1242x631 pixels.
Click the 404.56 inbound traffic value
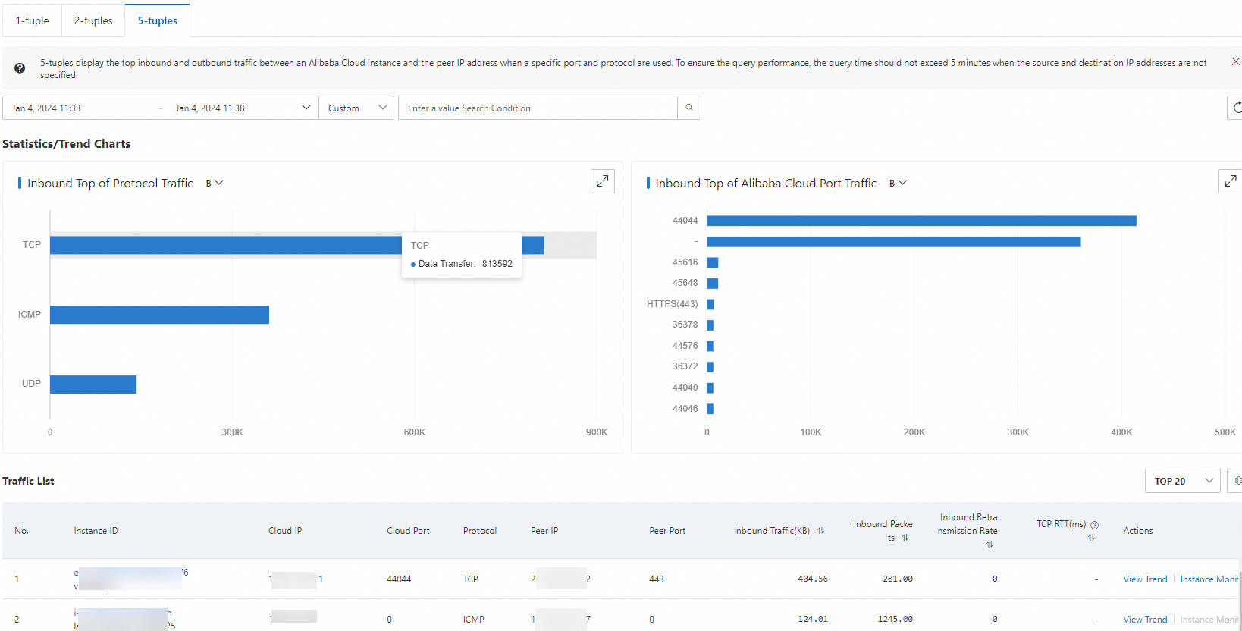coord(813,579)
